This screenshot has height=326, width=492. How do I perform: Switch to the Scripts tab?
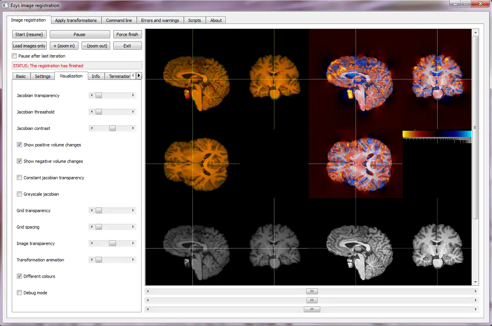[x=194, y=20]
